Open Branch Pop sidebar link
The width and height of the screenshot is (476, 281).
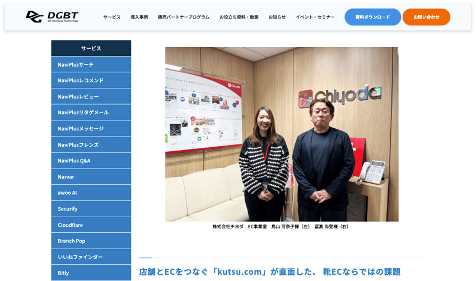(x=91, y=241)
